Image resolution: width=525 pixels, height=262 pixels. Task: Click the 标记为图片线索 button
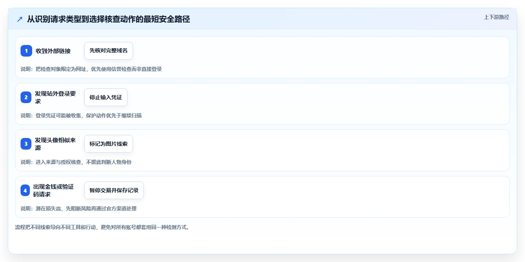109,144
